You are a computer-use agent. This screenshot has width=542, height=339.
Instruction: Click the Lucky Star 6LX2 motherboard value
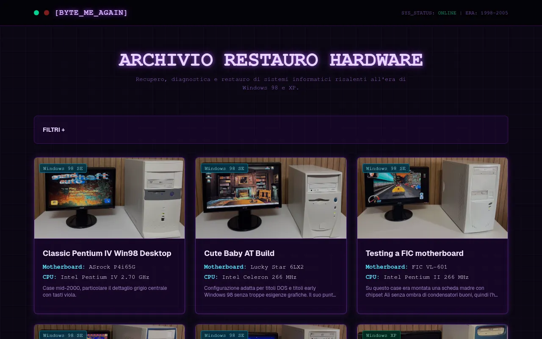277,267
